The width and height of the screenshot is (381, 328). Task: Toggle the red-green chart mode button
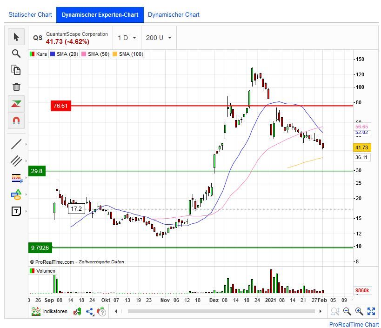click(x=16, y=104)
